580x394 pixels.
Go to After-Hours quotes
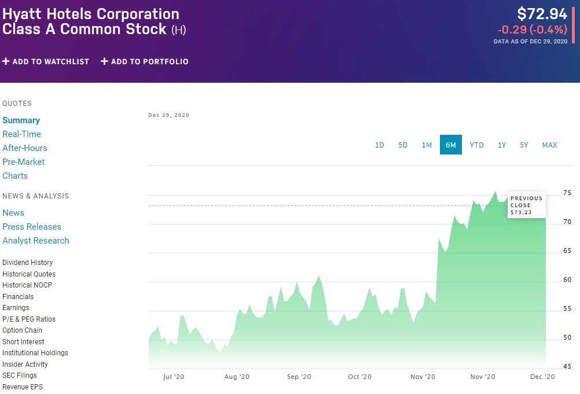(25, 148)
